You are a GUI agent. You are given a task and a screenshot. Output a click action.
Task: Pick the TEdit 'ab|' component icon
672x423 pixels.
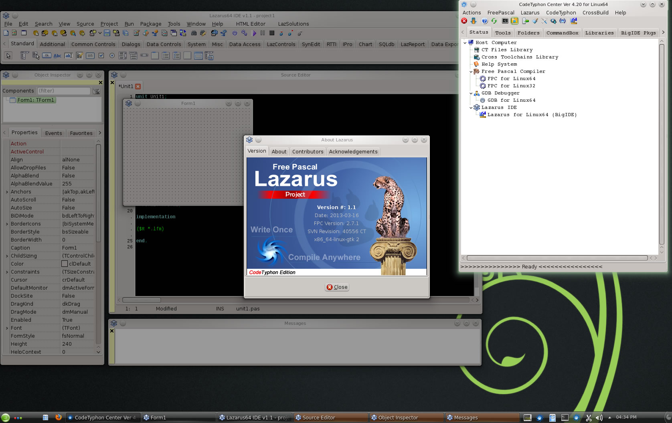point(69,56)
